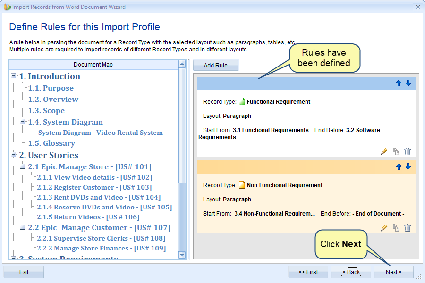The width and height of the screenshot is (425, 283).
Task: Close the Import Records wizard window
Action: [418, 7]
